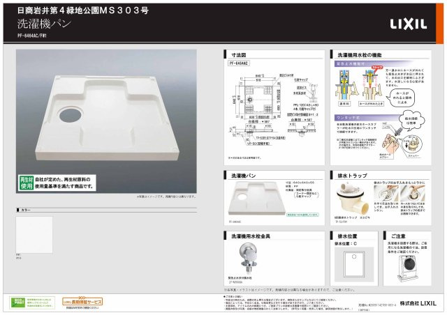Click the 排水位置：C text
The image size is (447, 315).
pos(346,244)
